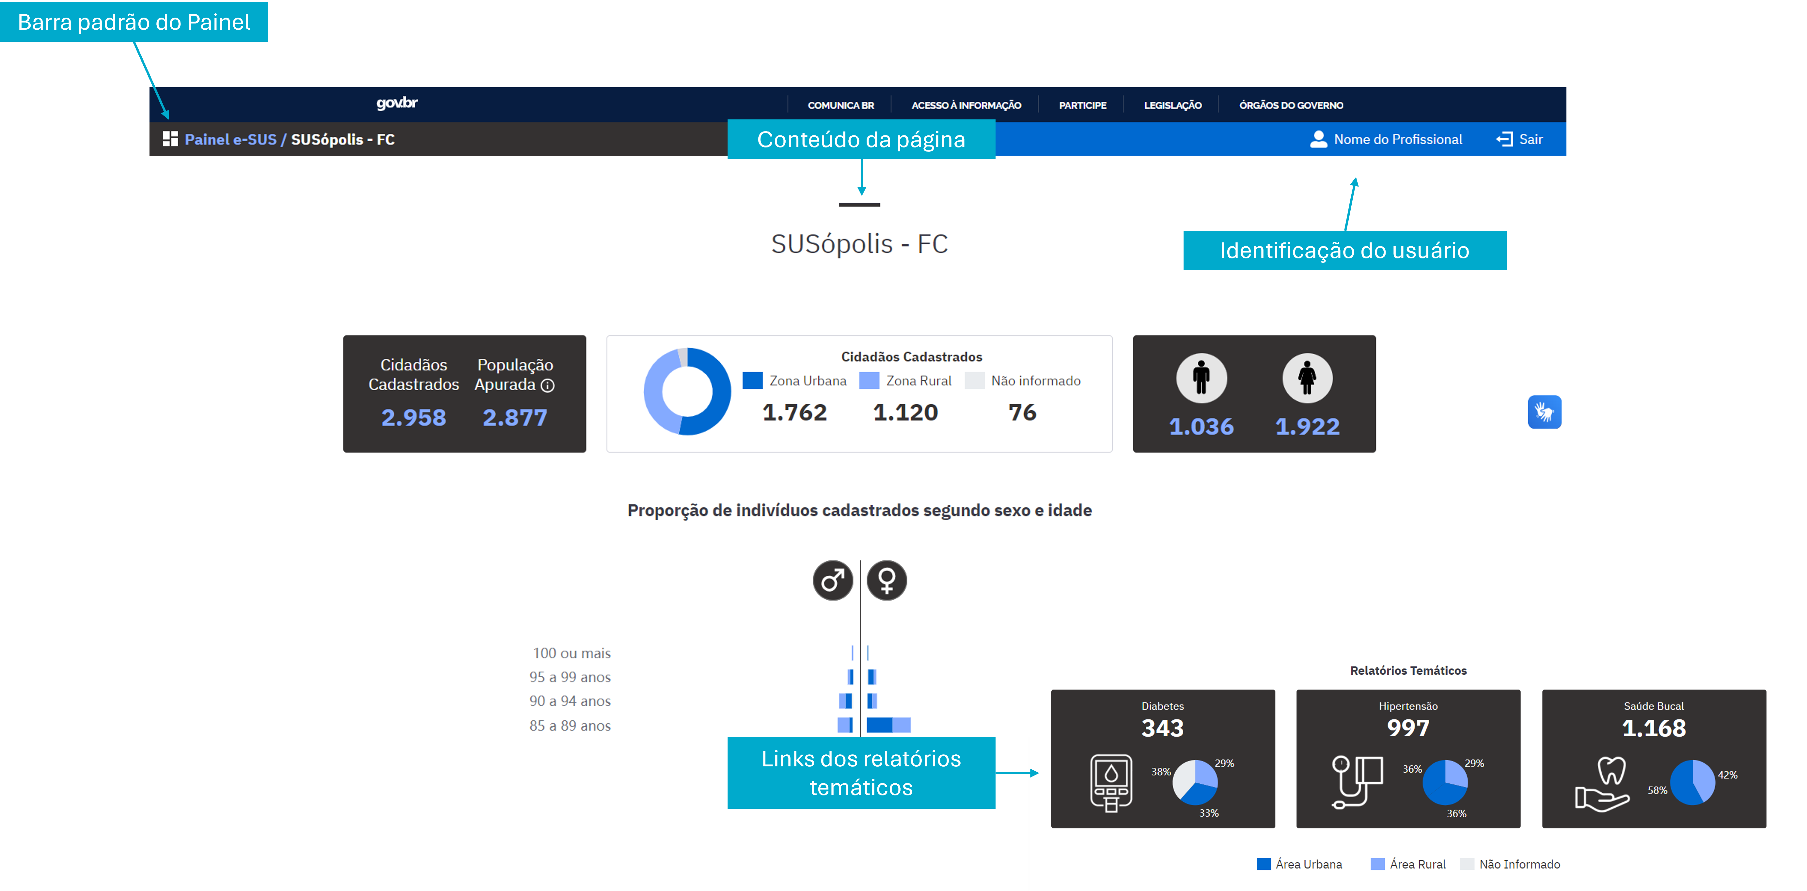Click male count 1.036

click(1201, 427)
